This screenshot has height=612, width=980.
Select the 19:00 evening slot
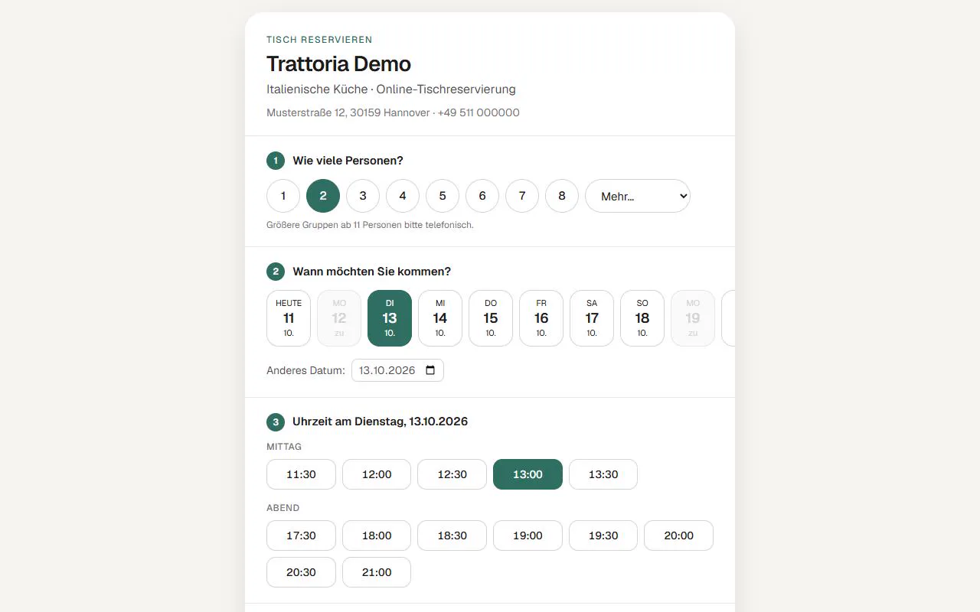click(x=528, y=535)
